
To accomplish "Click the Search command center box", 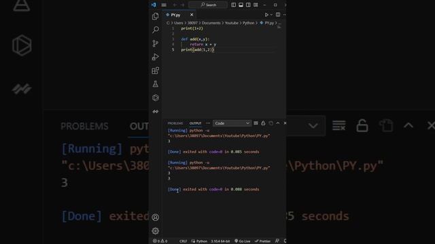I will (x=208, y=5).
